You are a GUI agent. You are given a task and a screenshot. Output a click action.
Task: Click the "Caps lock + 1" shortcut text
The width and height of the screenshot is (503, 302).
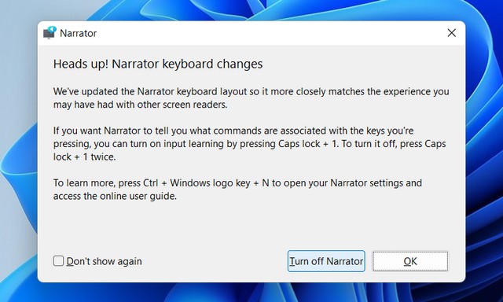coord(308,143)
